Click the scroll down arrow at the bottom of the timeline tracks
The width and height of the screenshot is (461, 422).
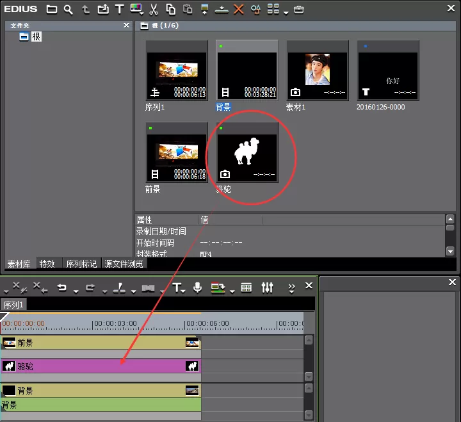309,415
